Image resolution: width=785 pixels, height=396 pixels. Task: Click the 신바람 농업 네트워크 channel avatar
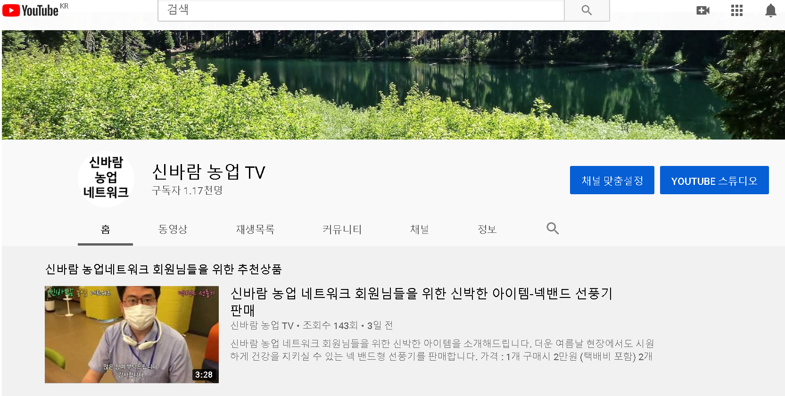coord(106,178)
